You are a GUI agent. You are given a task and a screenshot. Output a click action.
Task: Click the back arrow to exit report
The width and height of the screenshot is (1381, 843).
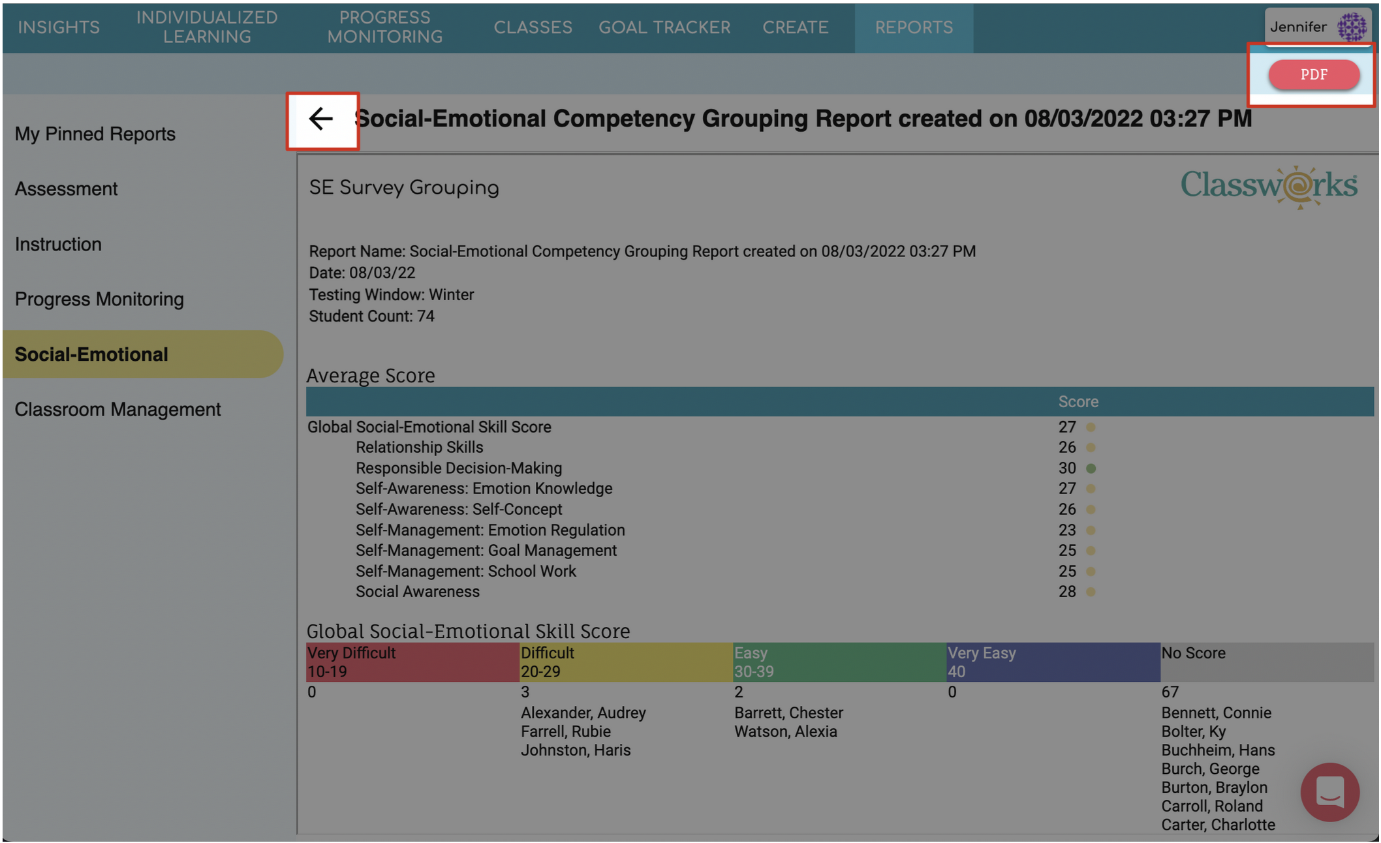(x=322, y=119)
